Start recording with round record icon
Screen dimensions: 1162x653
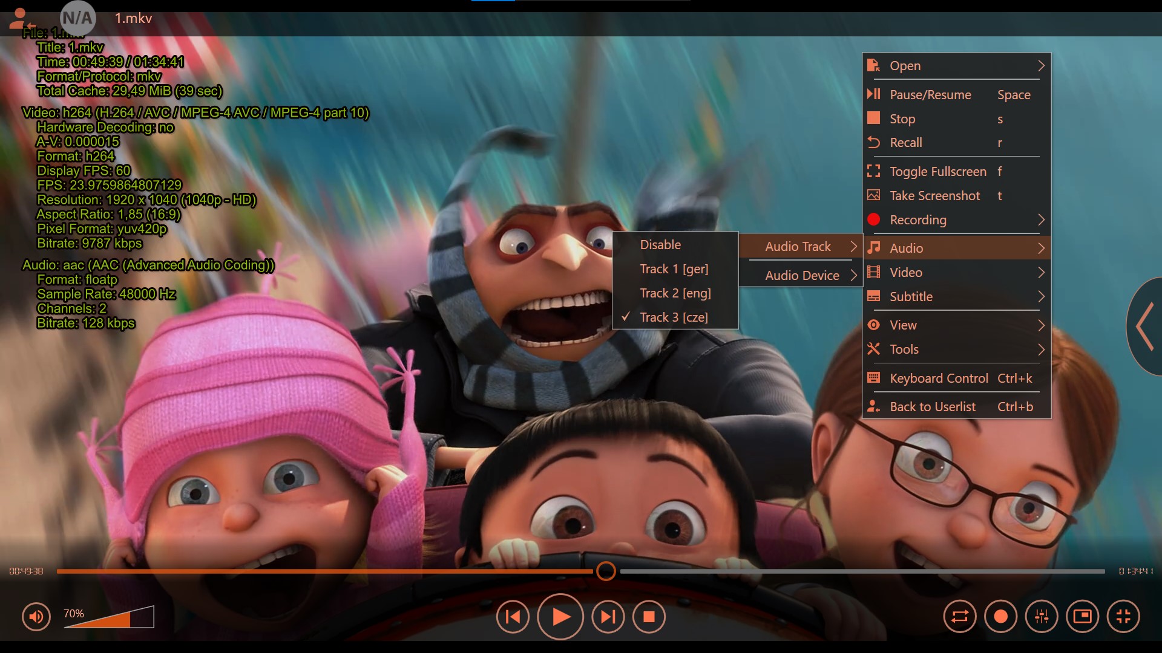(x=1000, y=616)
